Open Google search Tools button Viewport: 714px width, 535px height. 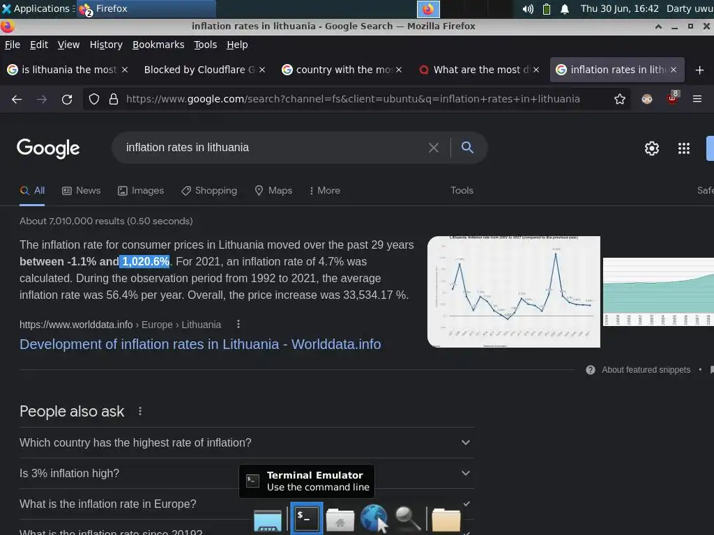(x=462, y=191)
